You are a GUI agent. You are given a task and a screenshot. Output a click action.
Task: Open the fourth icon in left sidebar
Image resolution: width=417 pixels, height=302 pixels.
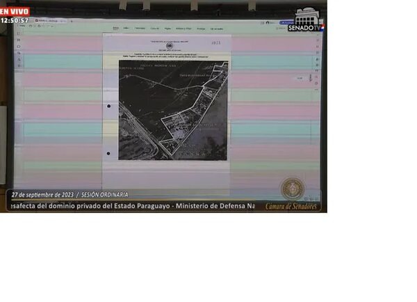[19, 53]
